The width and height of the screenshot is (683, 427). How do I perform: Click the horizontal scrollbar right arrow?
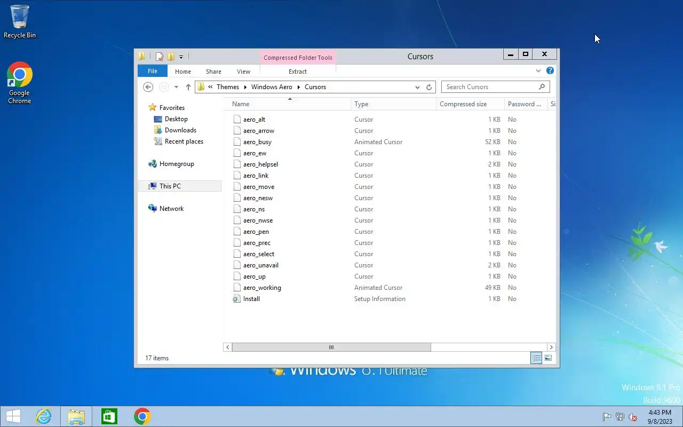coord(551,347)
